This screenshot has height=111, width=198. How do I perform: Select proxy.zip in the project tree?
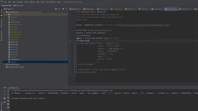tap(35, 62)
